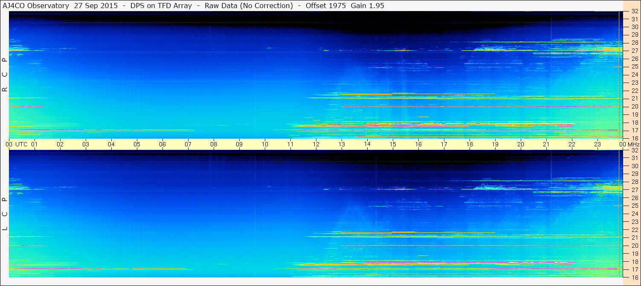Select the 12 hour marker on the time axis
Viewport: 641px width, 286px height.
coord(316,144)
